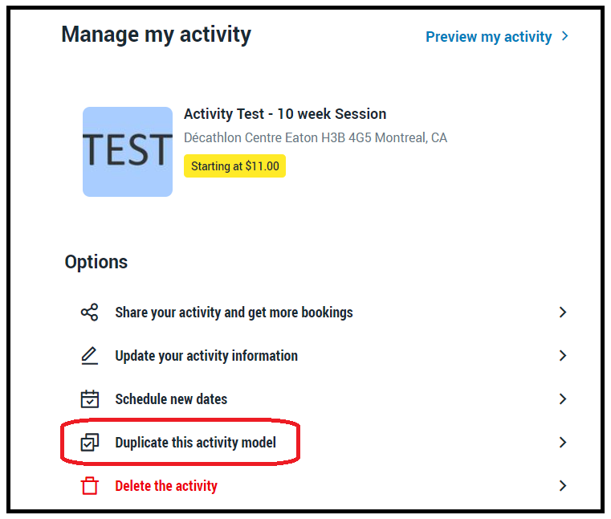
Task: Click the Starting at $11.00 yellow badge
Action: point(234,166)
